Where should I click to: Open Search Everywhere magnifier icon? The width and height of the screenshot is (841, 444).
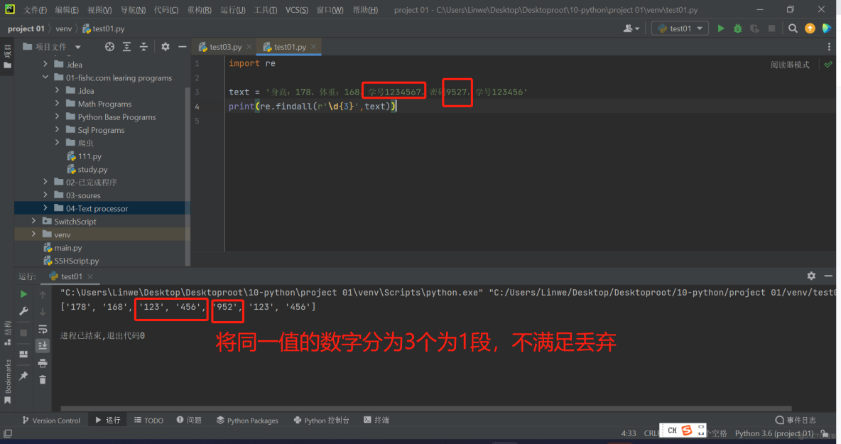793,28
